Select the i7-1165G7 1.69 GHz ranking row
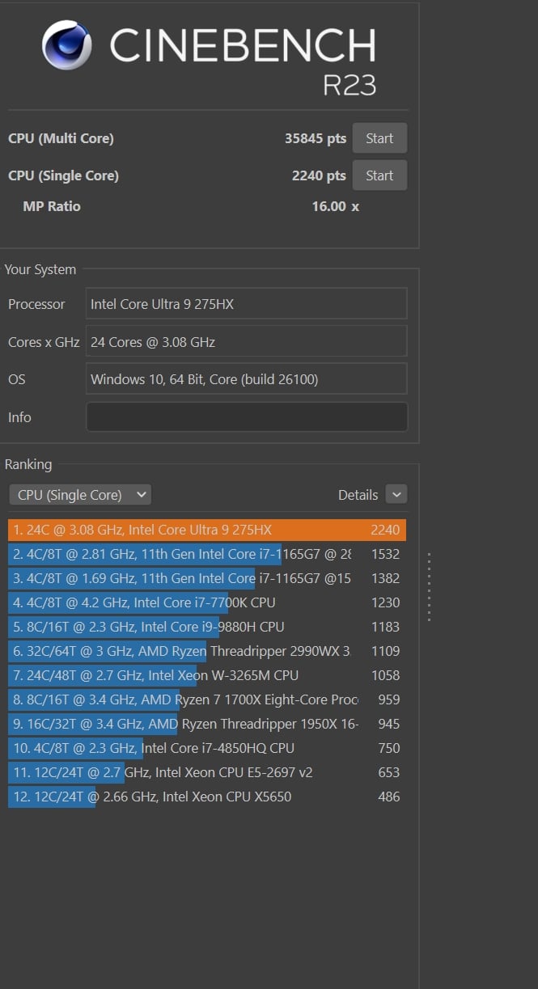The height and width of the screenshot is (989, 538). click(206, 578)
